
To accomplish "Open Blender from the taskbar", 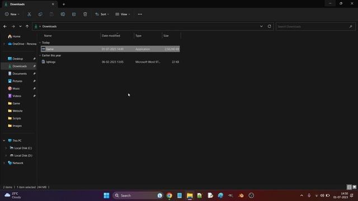I will [241, 195].
